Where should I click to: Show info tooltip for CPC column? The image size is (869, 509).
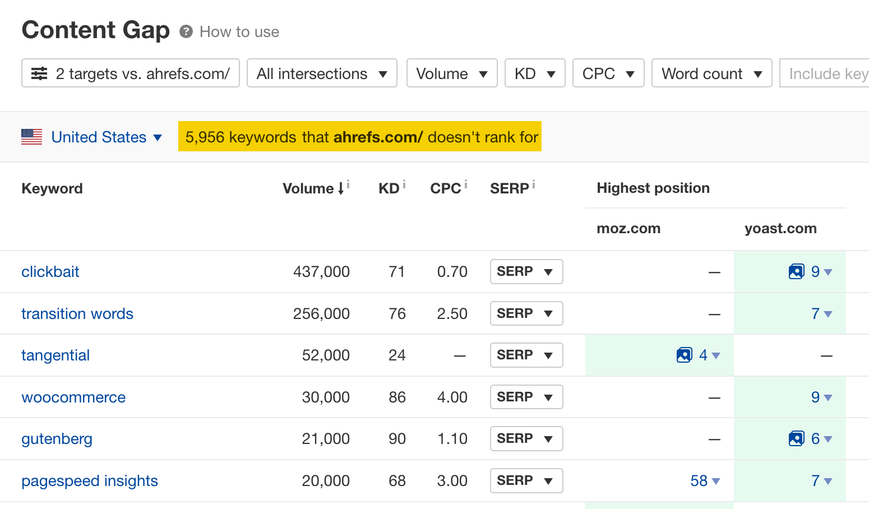[x=465, y=183]
